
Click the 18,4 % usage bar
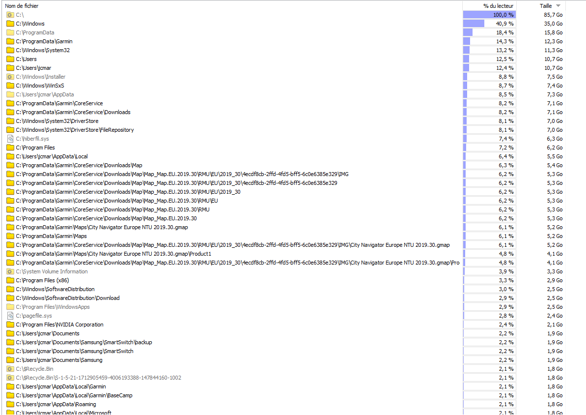(x=489, y=32)
